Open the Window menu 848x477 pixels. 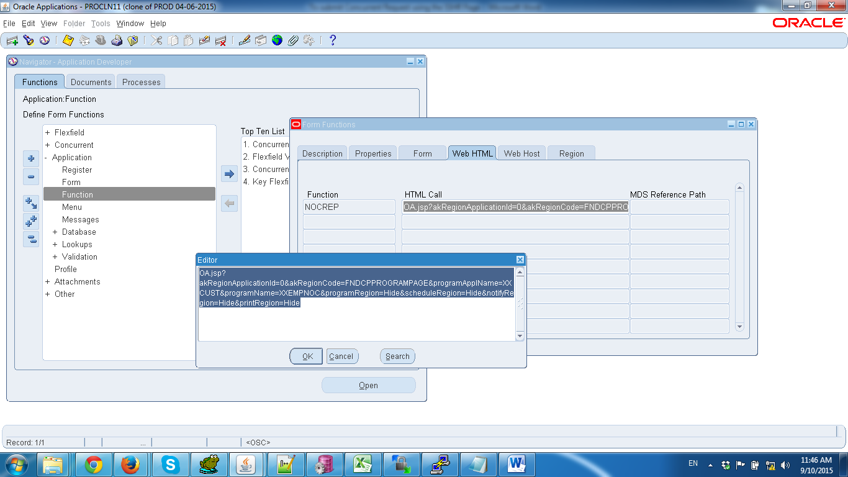(x=130, y=24)
